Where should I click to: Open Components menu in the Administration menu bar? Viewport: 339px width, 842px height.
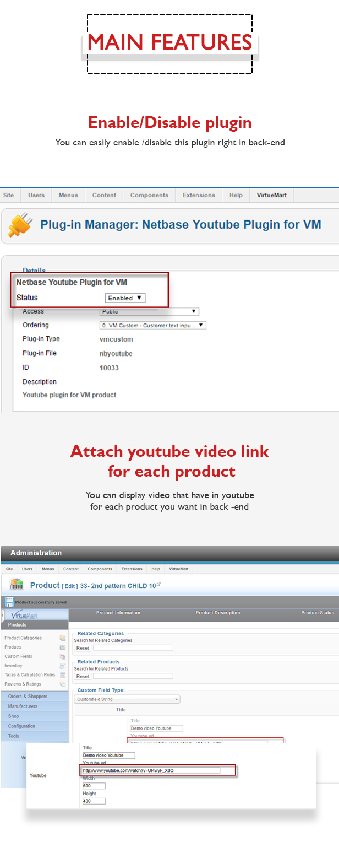coord(100,569)
